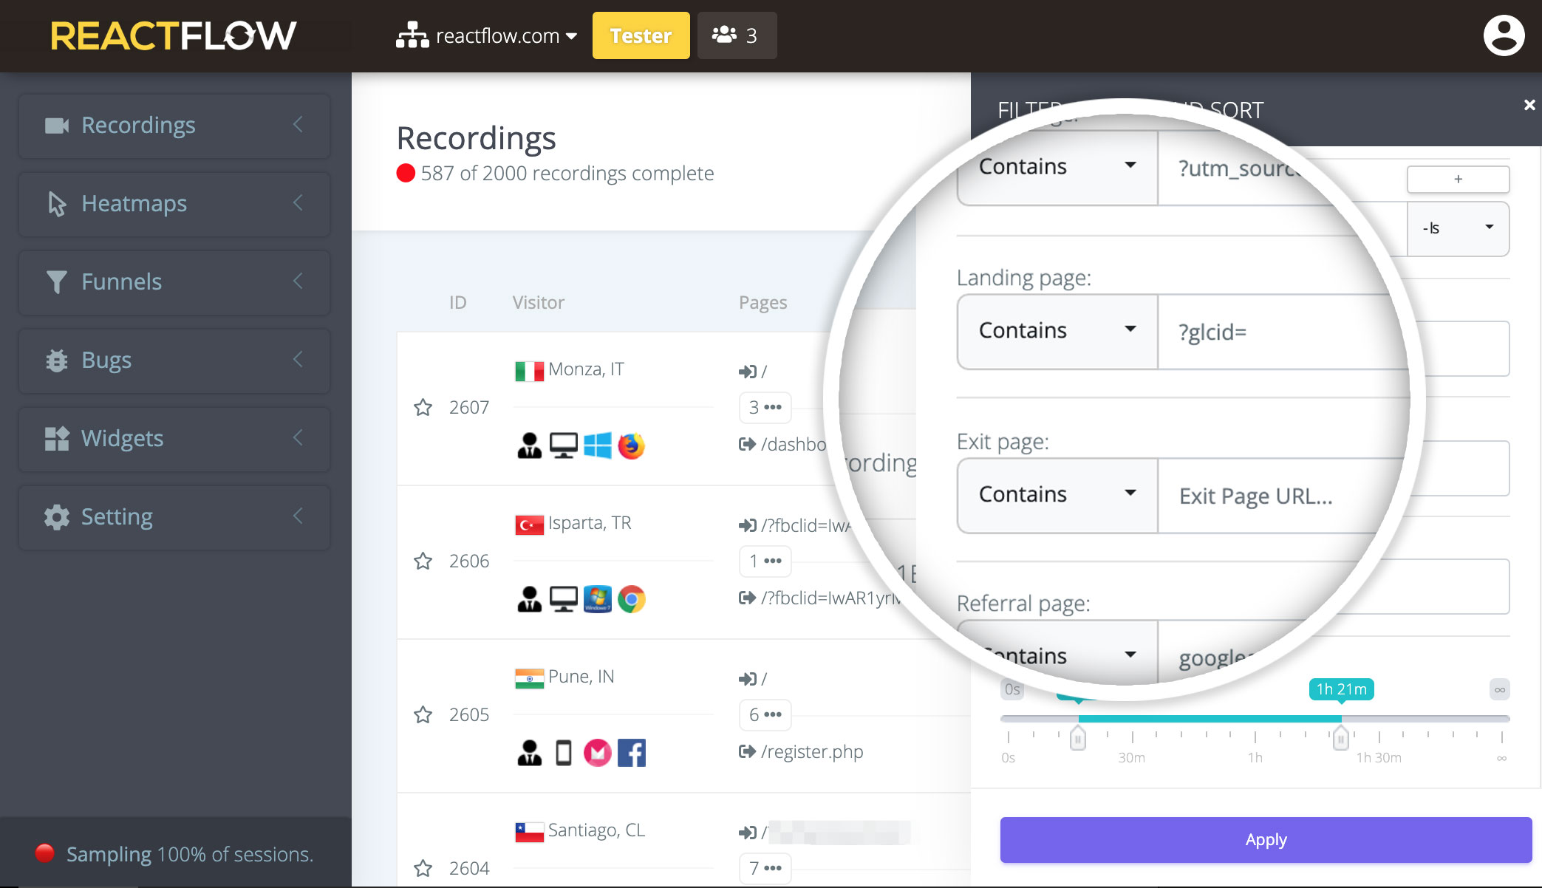Click the Italy flag for Monza visitor
The image size is (1542, 888).
529,370
